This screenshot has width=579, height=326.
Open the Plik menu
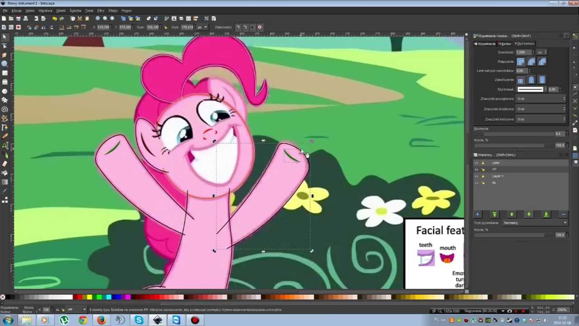click(5, 10)
